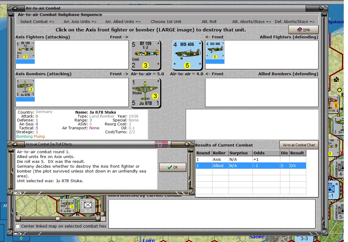This screenshot has height=242, width=348.
Task: Click the 'Name: Ju 87B Stuka' info text
Action: (x=95, y=112)
